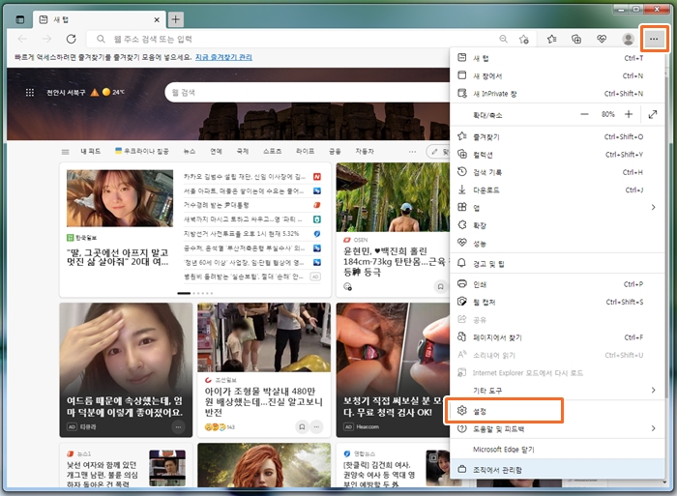Switch to 내 피드 tab

[91, 151]
